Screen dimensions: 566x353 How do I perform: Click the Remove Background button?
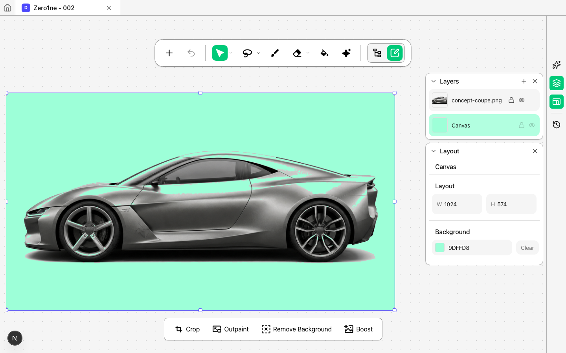coord(297,329)
